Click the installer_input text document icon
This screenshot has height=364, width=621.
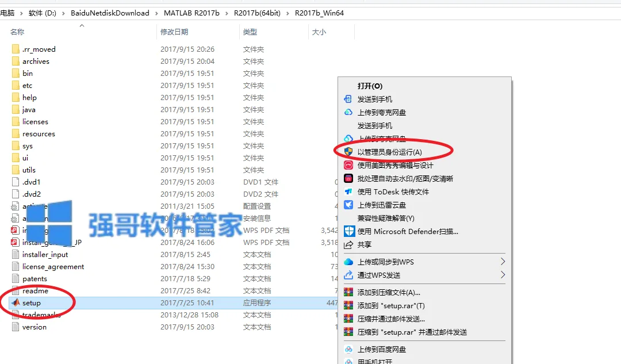click(x=16, y=254)
